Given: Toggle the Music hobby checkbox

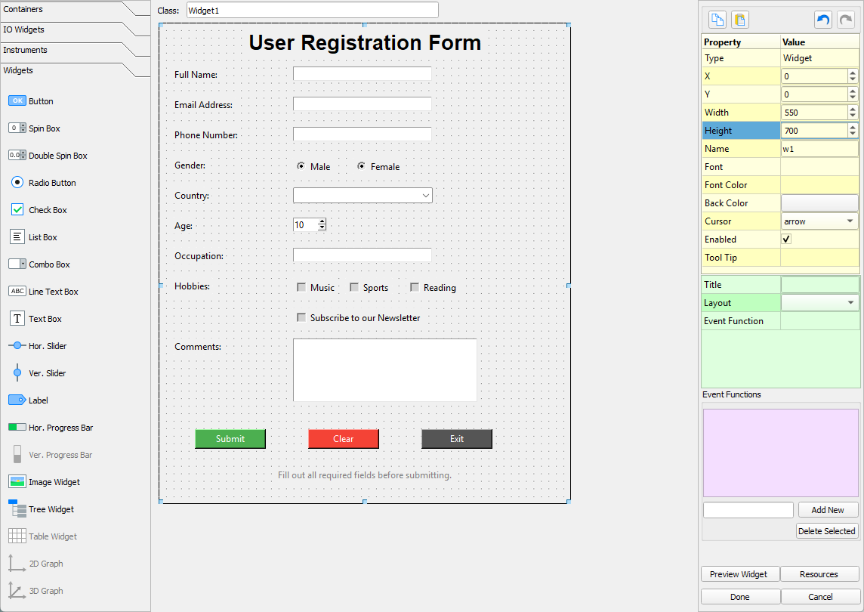Looking at the screenshot, I should tap(301, 287).
